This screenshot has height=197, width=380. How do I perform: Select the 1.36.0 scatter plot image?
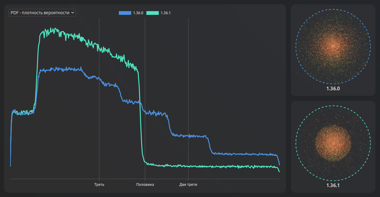click(x=333, y=46)
